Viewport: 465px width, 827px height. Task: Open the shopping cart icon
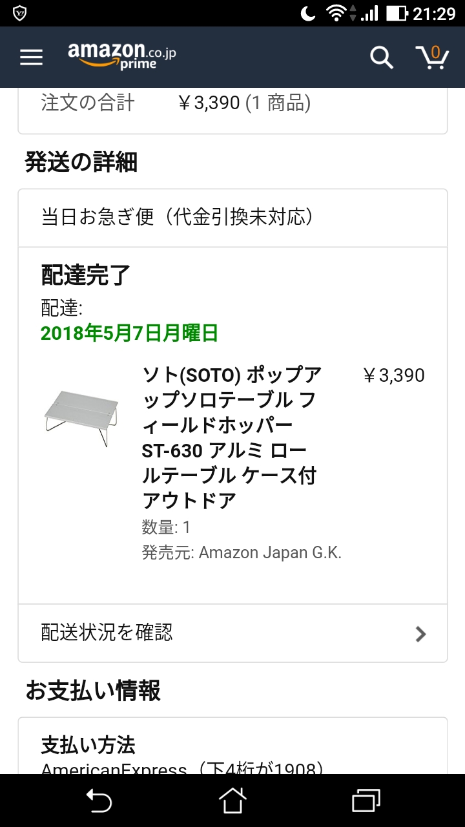pos(432,57)
